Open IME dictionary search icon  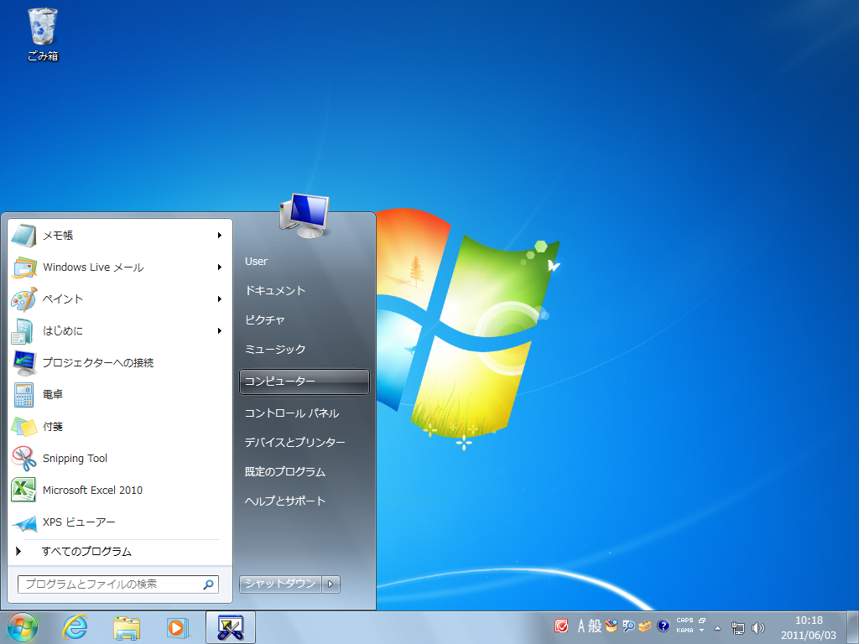click(628, 626)
